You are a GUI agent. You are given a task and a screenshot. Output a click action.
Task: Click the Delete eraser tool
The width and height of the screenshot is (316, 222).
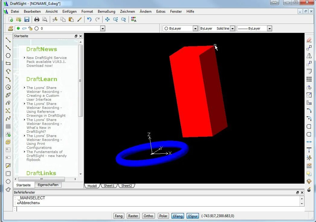click(309, 40)
